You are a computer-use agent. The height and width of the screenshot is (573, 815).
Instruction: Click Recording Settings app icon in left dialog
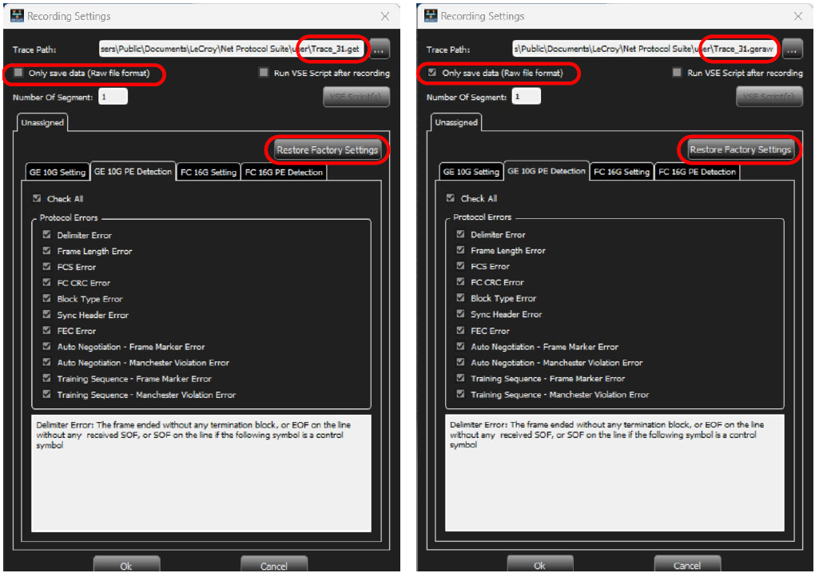(x=17, y=16)
